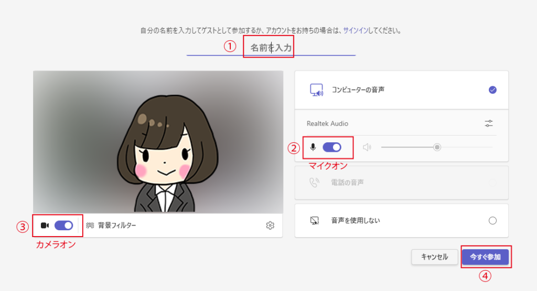Click the computer audio monitor icon
Viewport: 537px width, 291px height.
[317, 90]
